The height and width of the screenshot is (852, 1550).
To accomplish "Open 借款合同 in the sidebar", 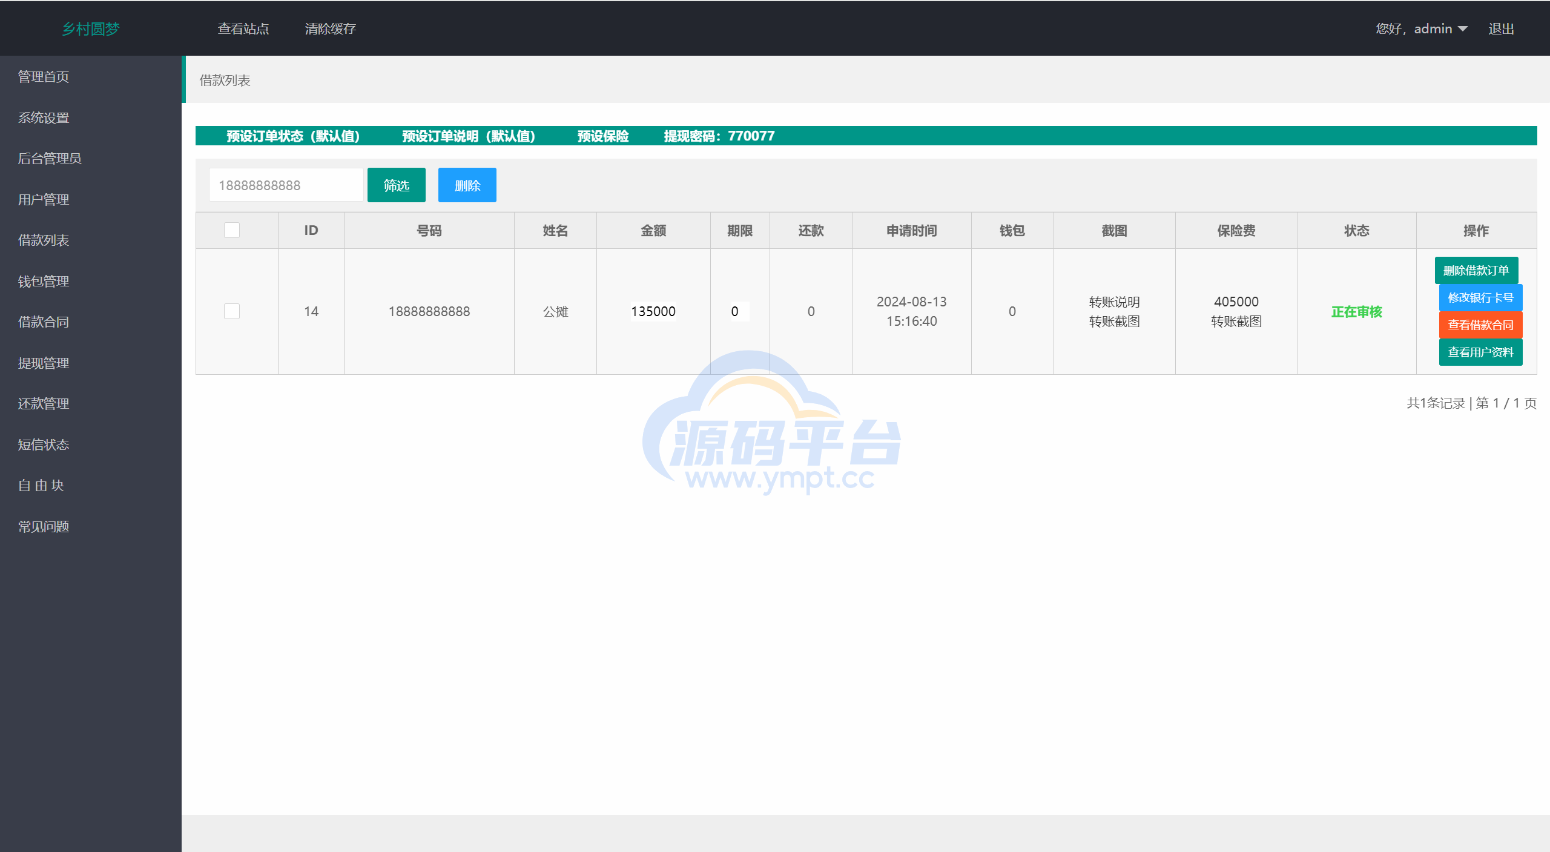I will [44, 322].
